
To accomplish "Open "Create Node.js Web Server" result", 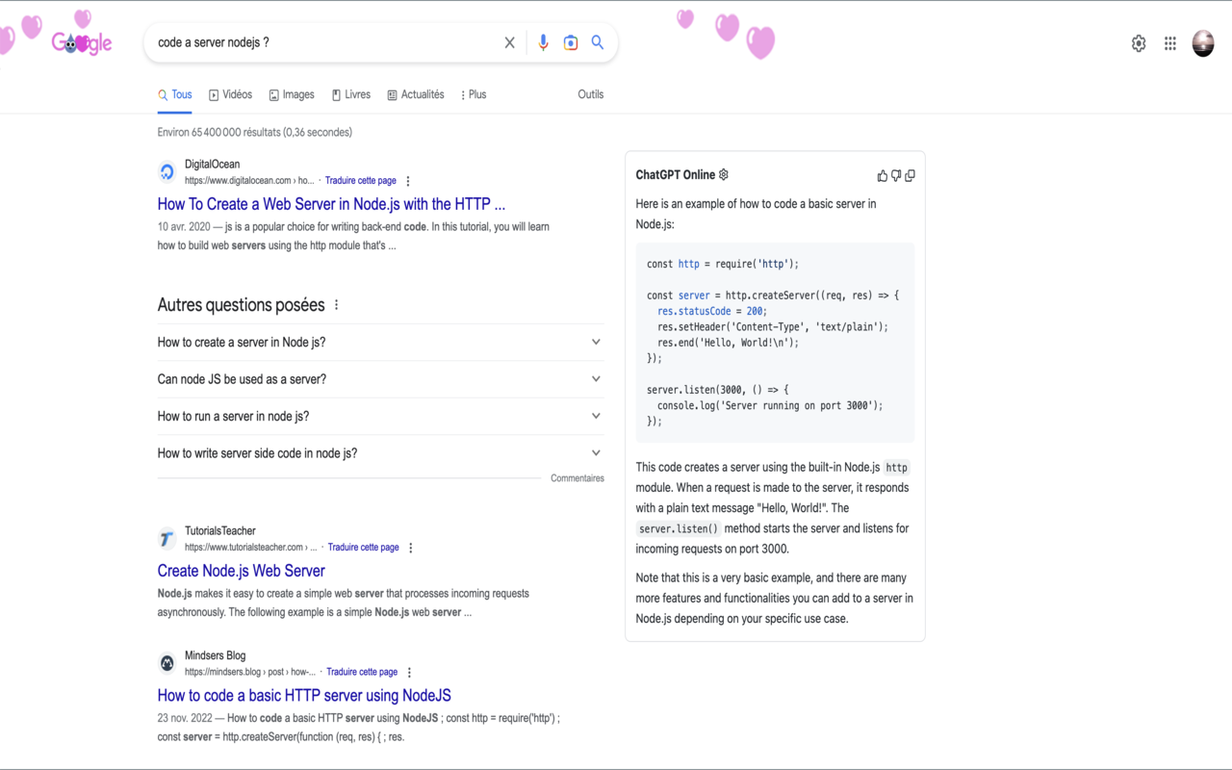I will point(242,571).
